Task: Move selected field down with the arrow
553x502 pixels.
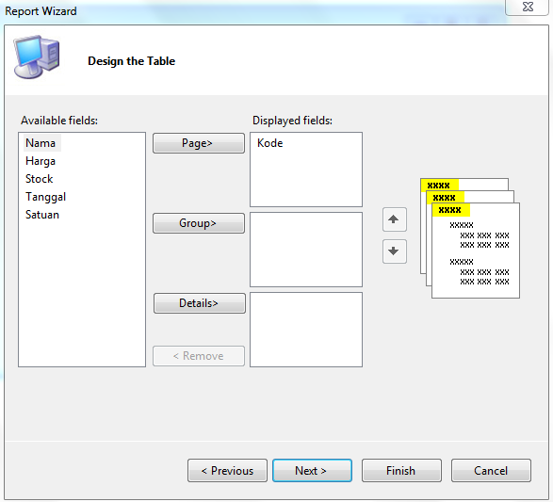Action: (x=395, y=251)
